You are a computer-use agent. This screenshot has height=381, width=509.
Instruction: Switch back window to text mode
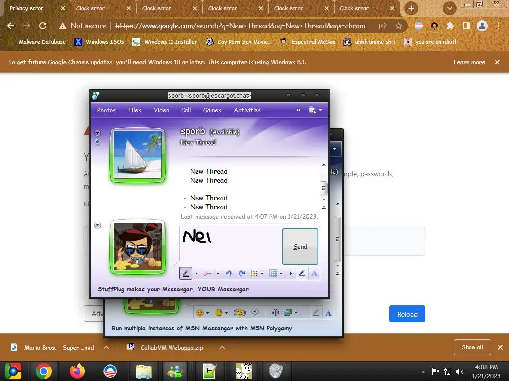(x=328, y=313)
